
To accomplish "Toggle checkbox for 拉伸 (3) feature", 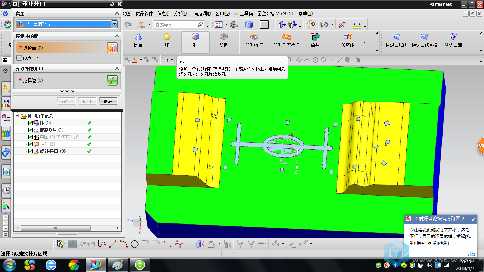I will (x=30, y=144).
